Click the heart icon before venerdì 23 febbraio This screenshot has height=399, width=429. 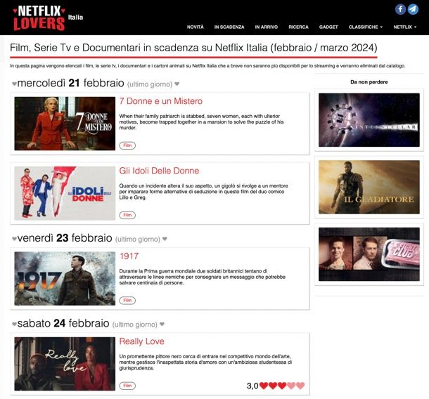click(x=14, y=239)
